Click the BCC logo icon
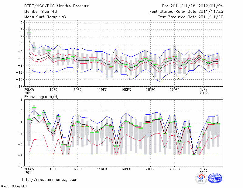Viewport: 243px width, 188px height. (x=201, y=178)
